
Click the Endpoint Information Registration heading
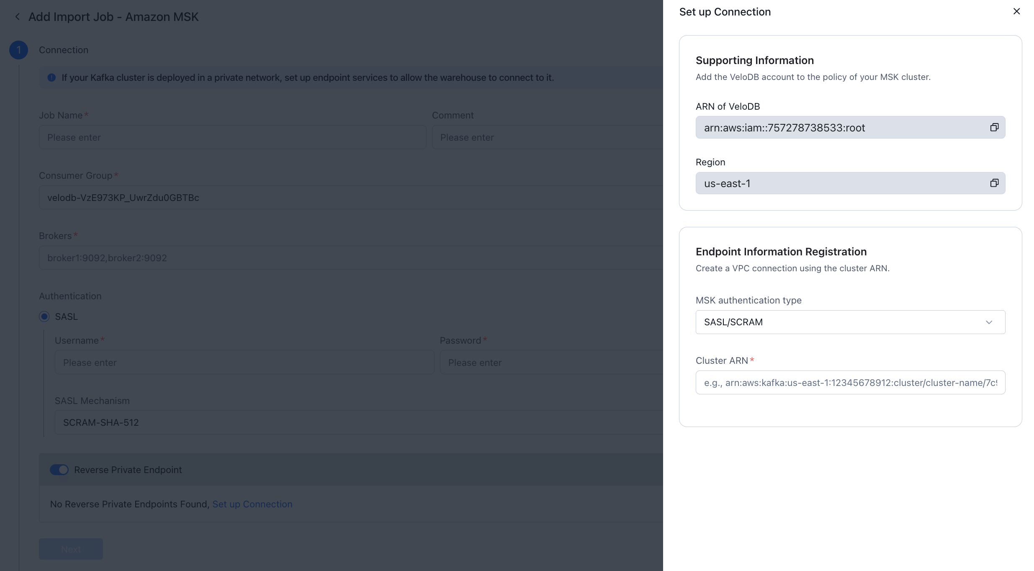[x=781, y=252]
